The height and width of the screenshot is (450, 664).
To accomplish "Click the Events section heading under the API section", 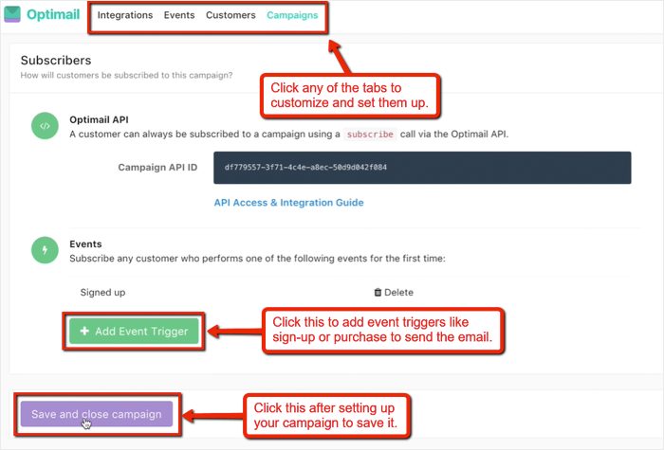I will tap(85, 244).
